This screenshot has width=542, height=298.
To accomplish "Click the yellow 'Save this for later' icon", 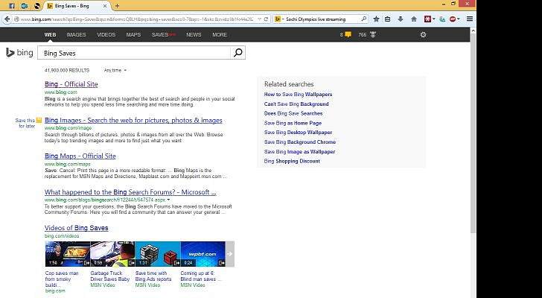I will coord(39,120).
